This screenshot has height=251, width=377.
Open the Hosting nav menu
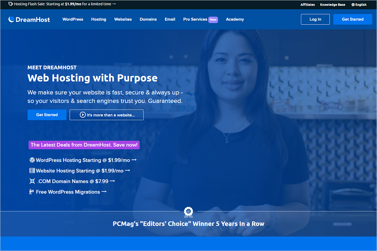pyautogui.click(x=99, y=19)
